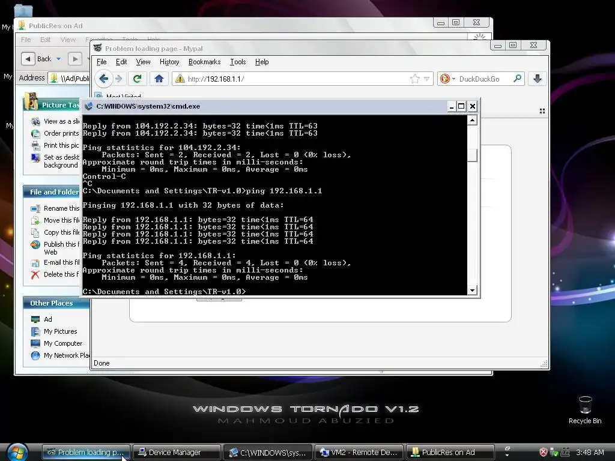Viewport: 615px width, 461px height.
Task: Open the Recycle Bin desktop icon
Action: click(x=585, y=409)
